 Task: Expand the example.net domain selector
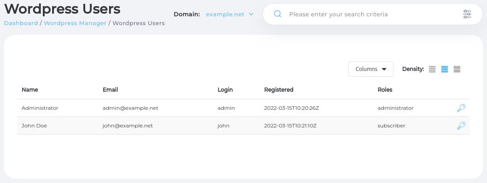(225, 14)
